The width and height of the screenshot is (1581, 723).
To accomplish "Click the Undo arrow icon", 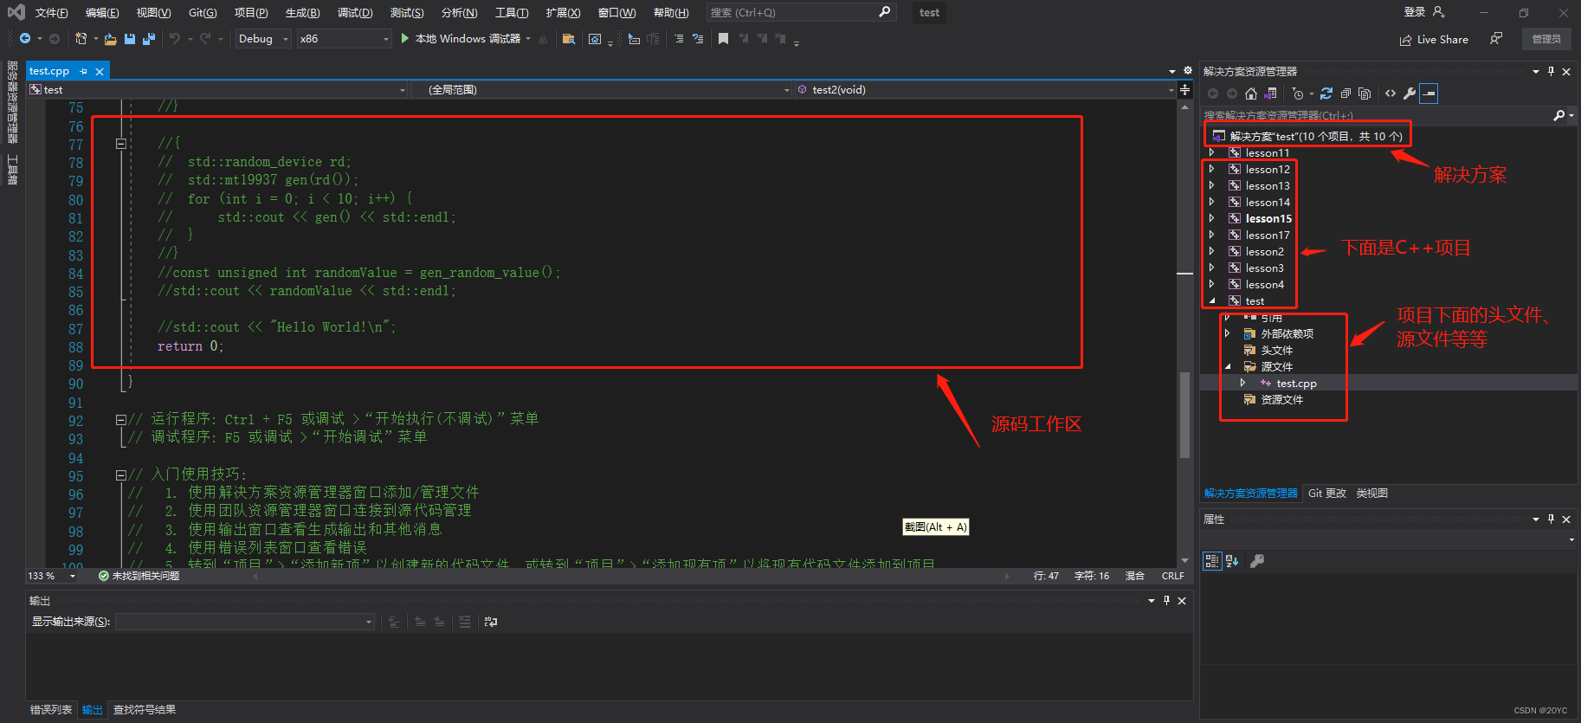I will (x=175, y=39).
